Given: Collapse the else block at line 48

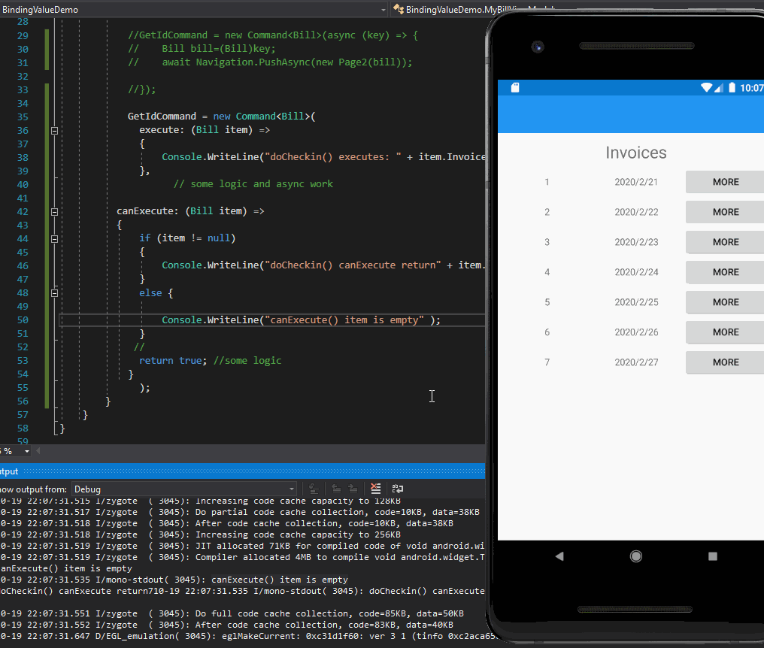Looking at the screenshot, I should click(x=55, y=293).
